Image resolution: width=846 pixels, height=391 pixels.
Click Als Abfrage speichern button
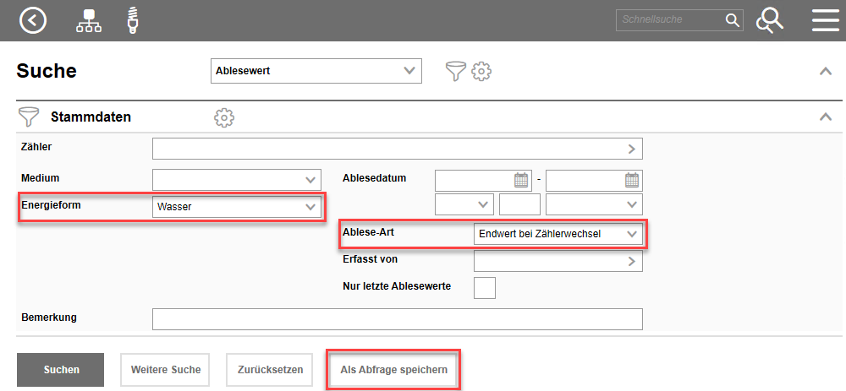[394, 370]
